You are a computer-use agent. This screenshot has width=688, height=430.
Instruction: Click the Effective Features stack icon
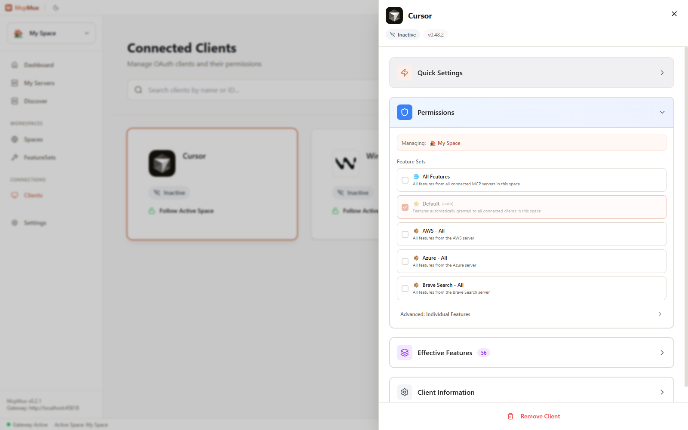pyautogui.click(x=404, y=353)
